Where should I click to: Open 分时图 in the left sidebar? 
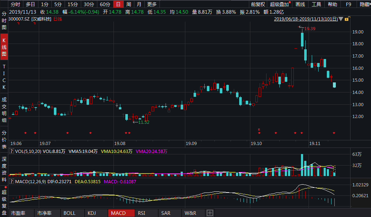coord(4,21)
